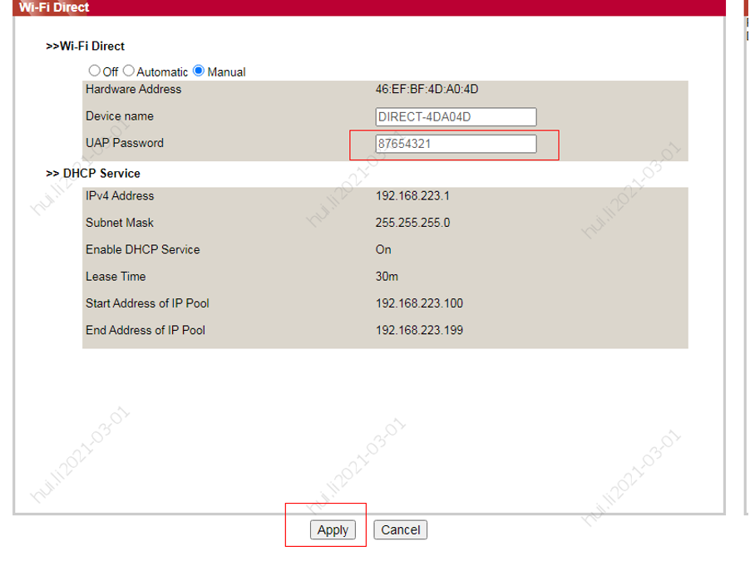Click the hardware address value 46:EF:BF:4D:A0:4D

(x=427, y=89)
